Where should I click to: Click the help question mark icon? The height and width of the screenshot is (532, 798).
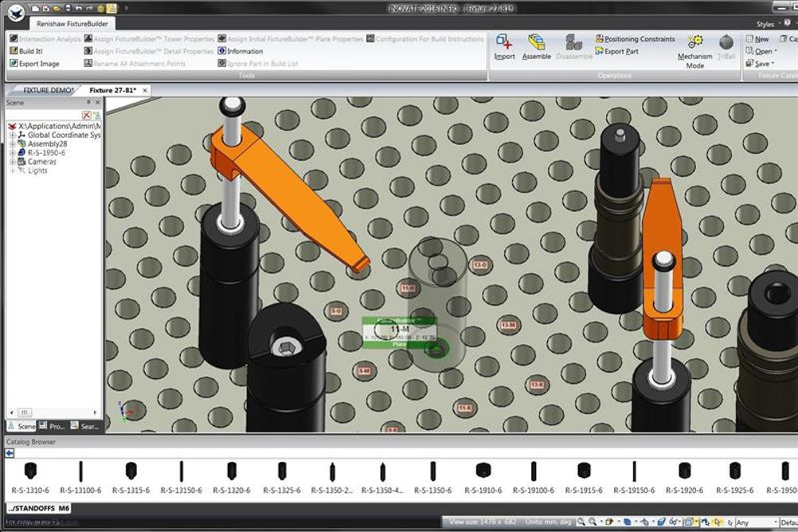tap(788, 23)
